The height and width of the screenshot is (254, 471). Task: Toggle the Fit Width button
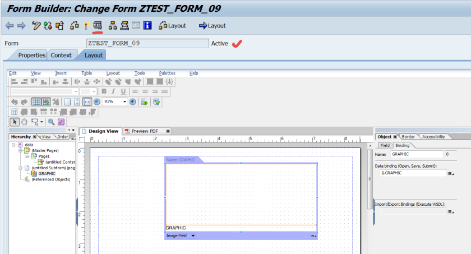coord(87,102)
